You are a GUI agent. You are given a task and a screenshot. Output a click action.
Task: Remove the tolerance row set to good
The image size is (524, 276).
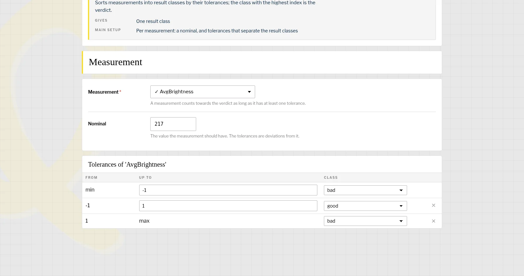point(434,205)
